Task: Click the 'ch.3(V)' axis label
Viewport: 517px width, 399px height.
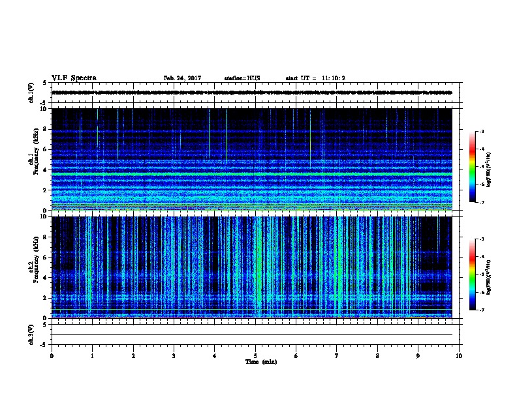Action: click(31, 334)
